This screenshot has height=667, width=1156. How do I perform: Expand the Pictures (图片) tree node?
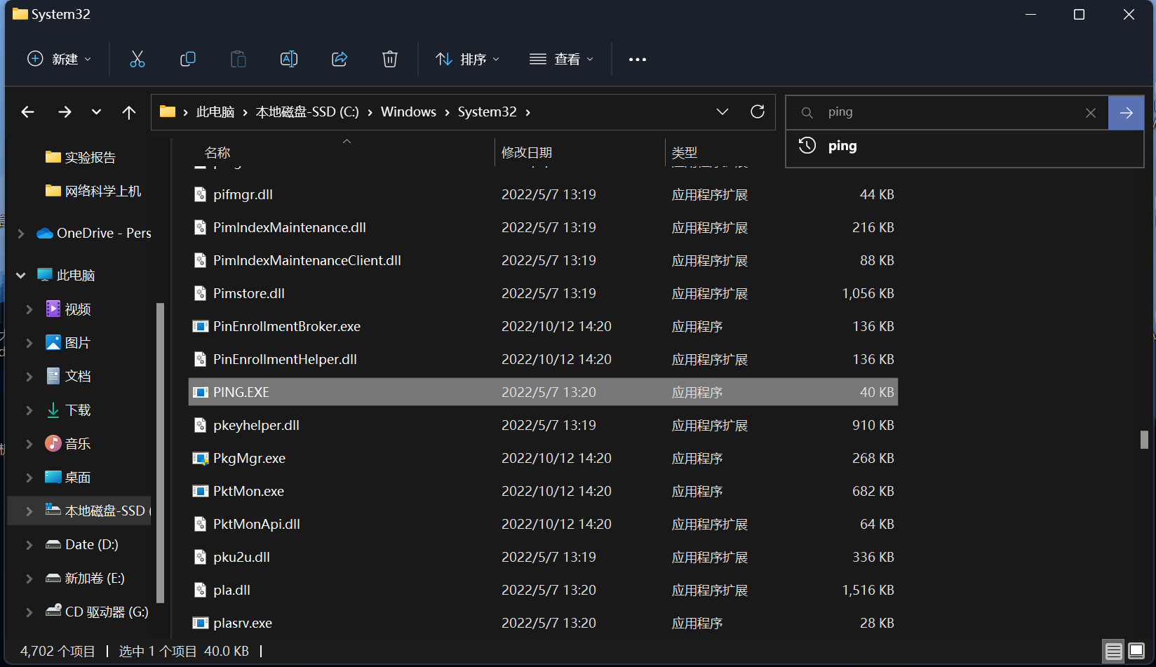[x=29, y=343]
